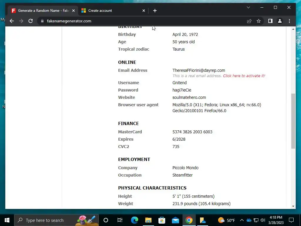The image size is (301, 226).
Task: Click the Mozilla/5.0 browser user agent text
Action: point(217,108)
